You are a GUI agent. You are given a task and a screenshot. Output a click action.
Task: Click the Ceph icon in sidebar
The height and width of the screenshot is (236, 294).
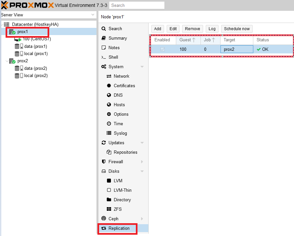tap(104, 219)
